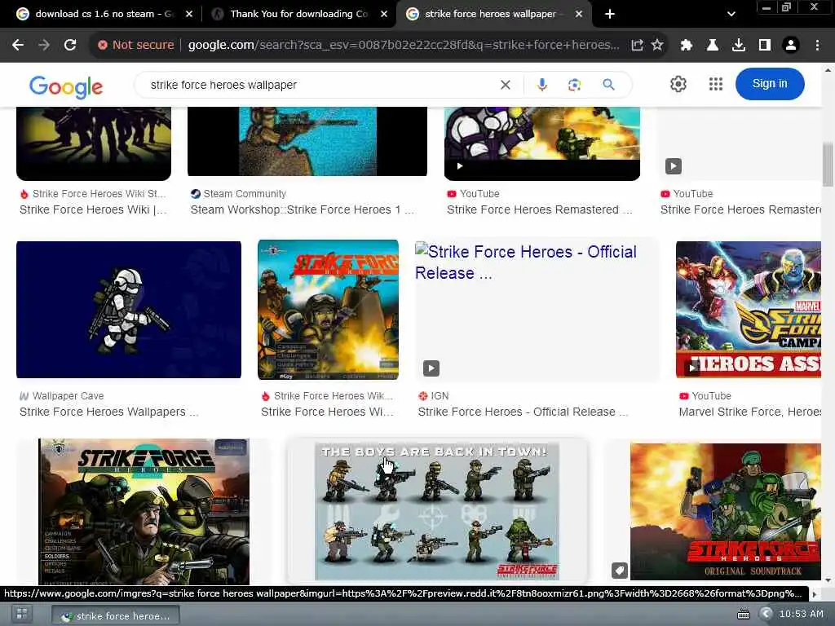The image size is (835, 626).
Task: Open the taskbar start menu button
Action: (x=22, y=614)
